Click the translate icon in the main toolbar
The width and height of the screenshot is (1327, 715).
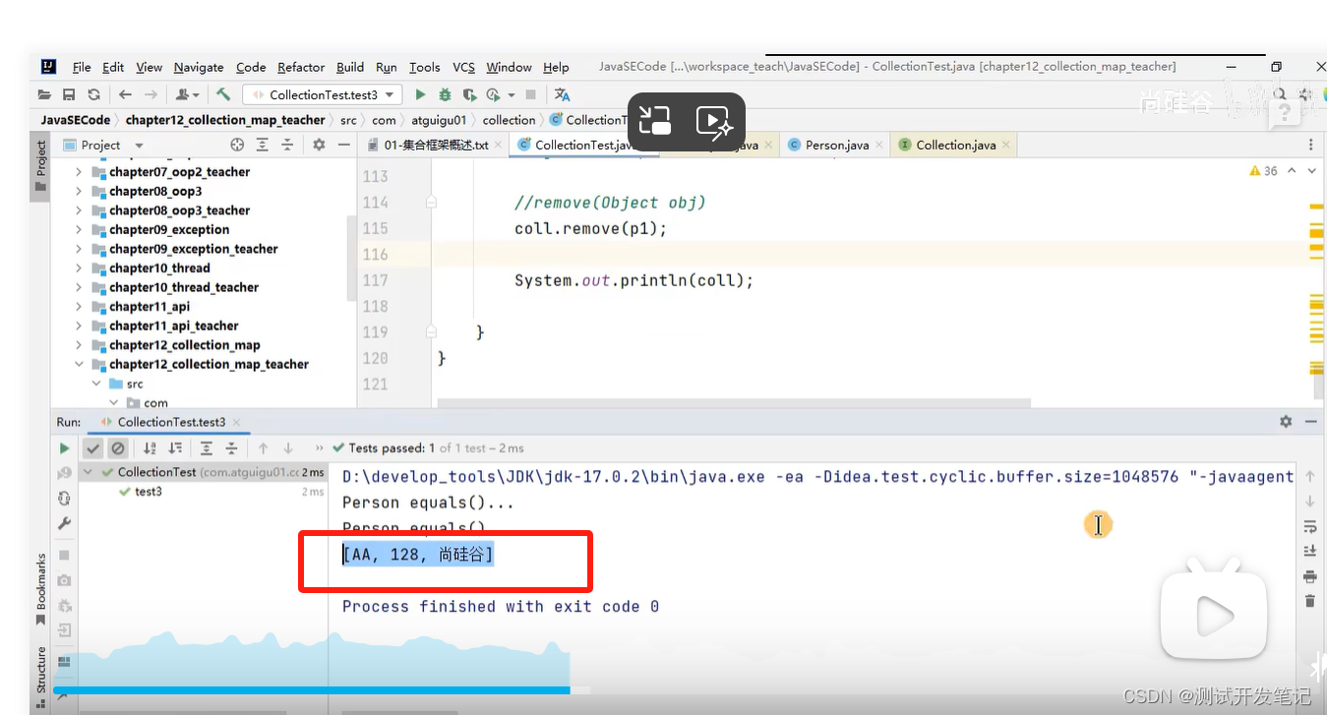tap(562, 94)
